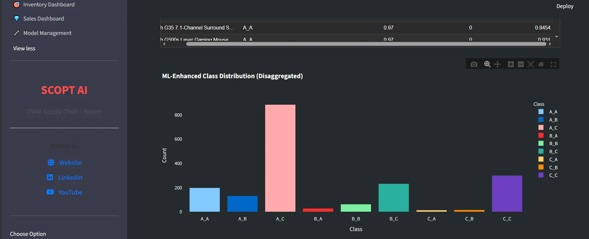Click the table scroll-right arrow
This screenshot has width=589, height=239.
click(x=550, y=44)
